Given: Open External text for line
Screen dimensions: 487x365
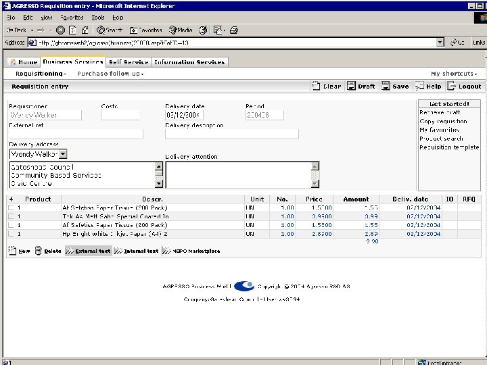Looking at the screenshot, I should click(x=88, y=251).
